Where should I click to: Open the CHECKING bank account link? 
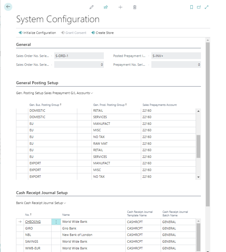coord(33,222)
